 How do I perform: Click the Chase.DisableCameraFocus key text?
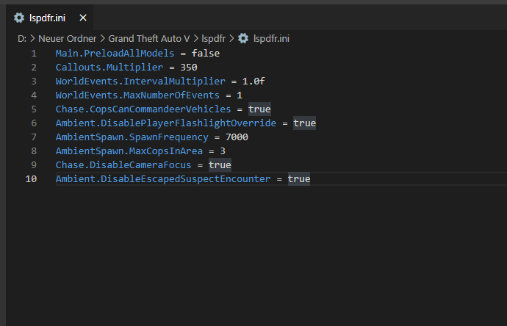(123, 164)
